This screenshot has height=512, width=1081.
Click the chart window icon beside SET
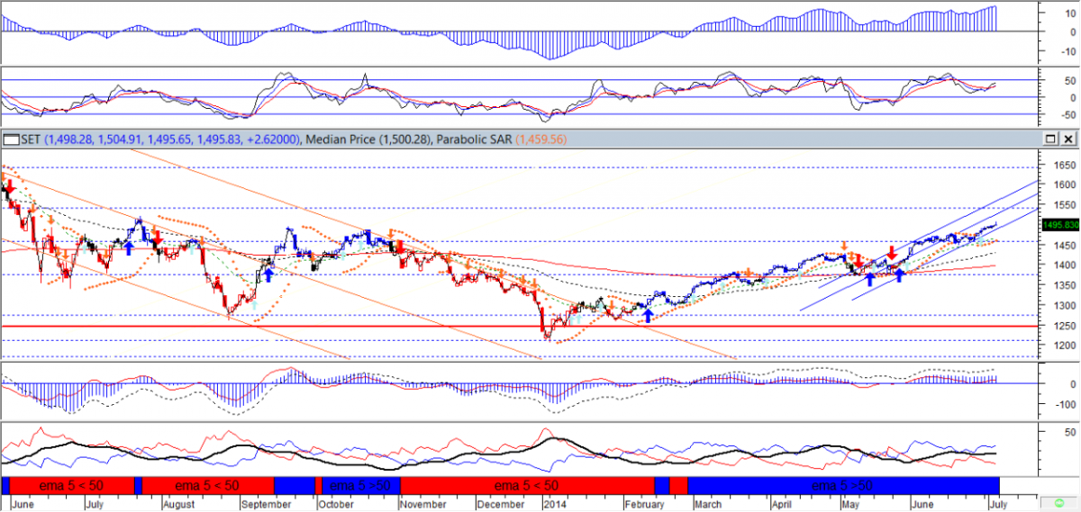point(11,139)
